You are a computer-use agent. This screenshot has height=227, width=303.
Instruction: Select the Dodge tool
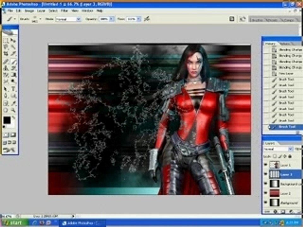13,81
